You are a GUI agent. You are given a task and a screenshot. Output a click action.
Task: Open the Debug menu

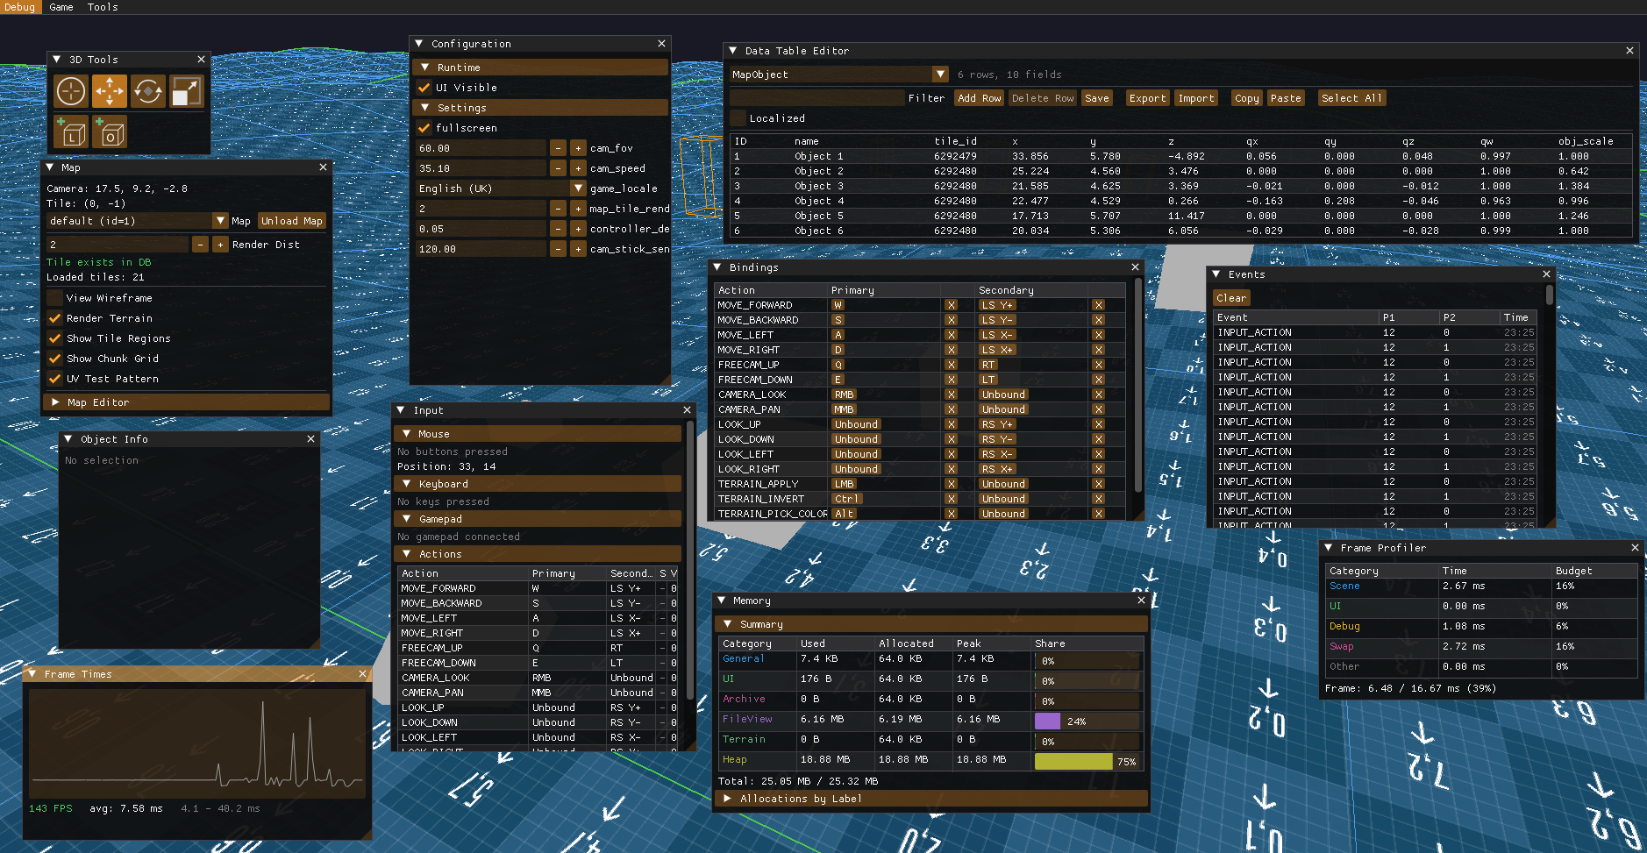click(20, 7)
